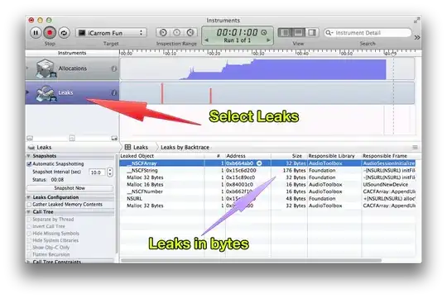The height and width of the screenshot is (298, 447).
Task: Toggle Hide System Libraries checkbox
Action: 29,240
